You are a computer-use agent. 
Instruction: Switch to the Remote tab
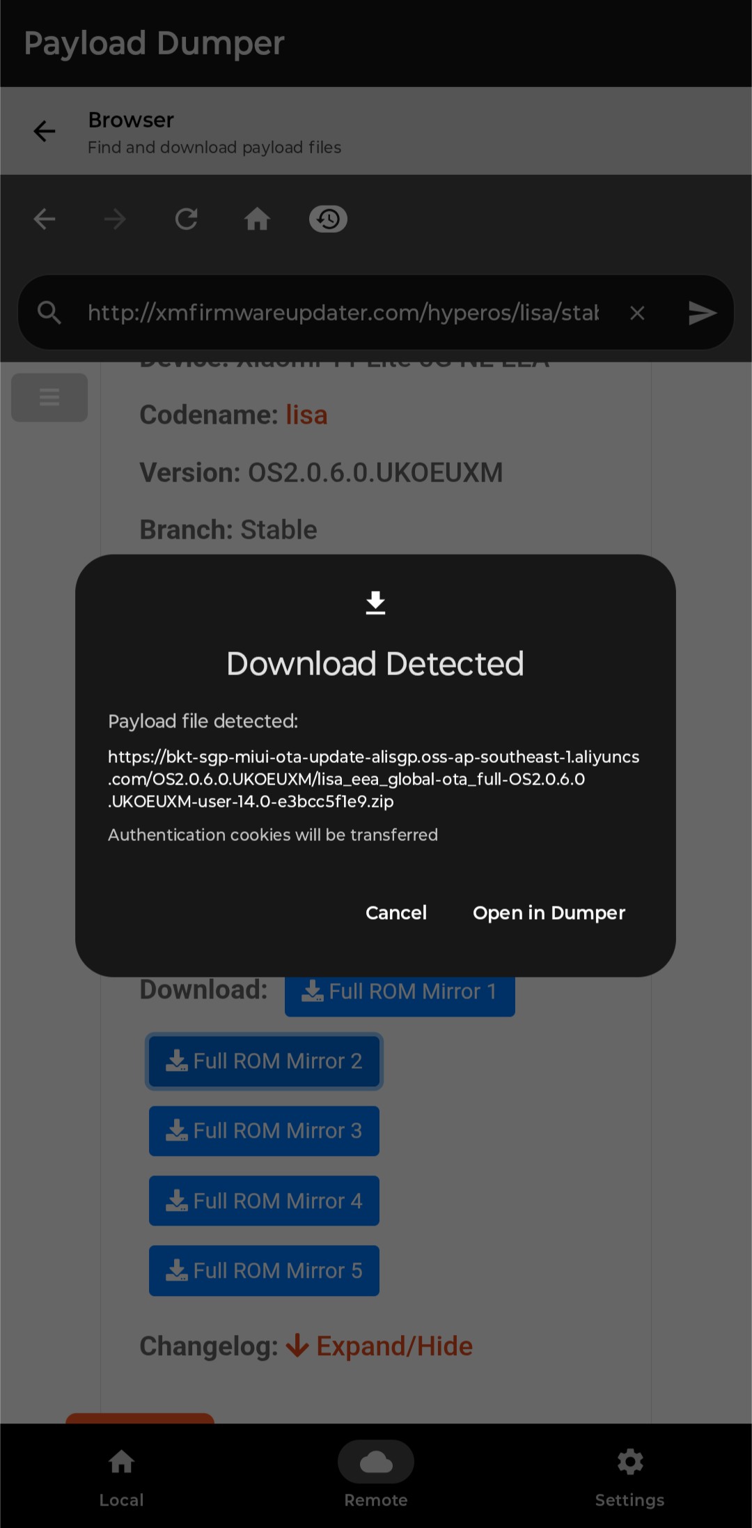pos(376,1476)
